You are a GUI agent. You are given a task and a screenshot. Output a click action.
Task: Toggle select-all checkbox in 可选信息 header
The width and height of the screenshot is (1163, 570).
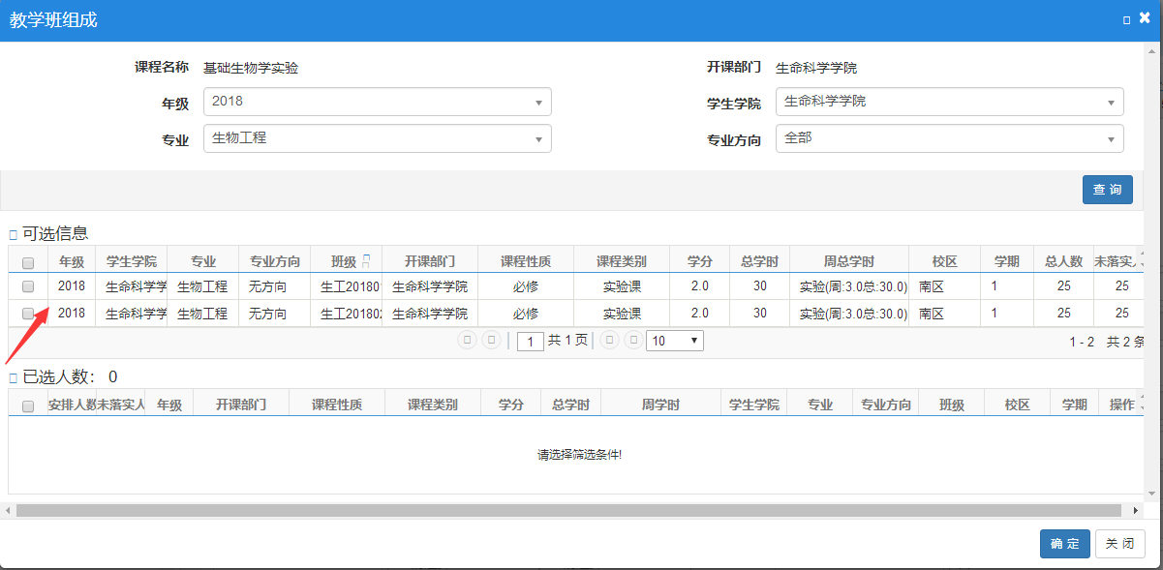(28, 262)
